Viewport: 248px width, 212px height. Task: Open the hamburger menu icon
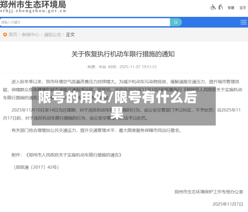(244, 22)
